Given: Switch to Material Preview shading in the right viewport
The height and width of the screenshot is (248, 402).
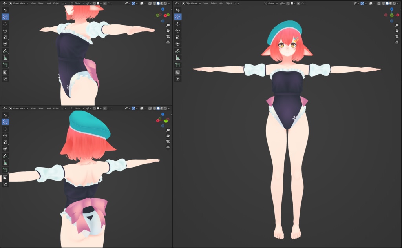Looking at the screenshot, I should (x=391, y=3).
